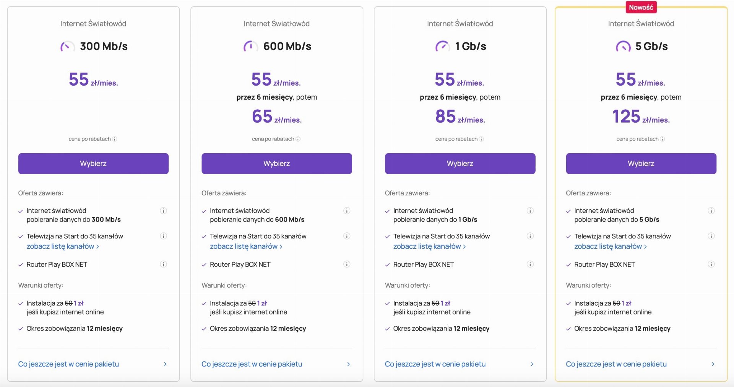Click 'cena po rabatach' info icon in 5 Gb/s card
Viewport: 734px width, 387px height.
tap(663, 139)
